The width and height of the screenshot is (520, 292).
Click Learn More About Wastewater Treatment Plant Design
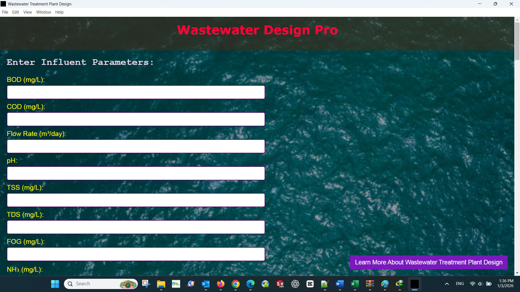[429, 262]
